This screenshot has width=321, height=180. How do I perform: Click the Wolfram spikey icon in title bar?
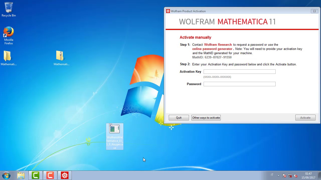[168, 11]
